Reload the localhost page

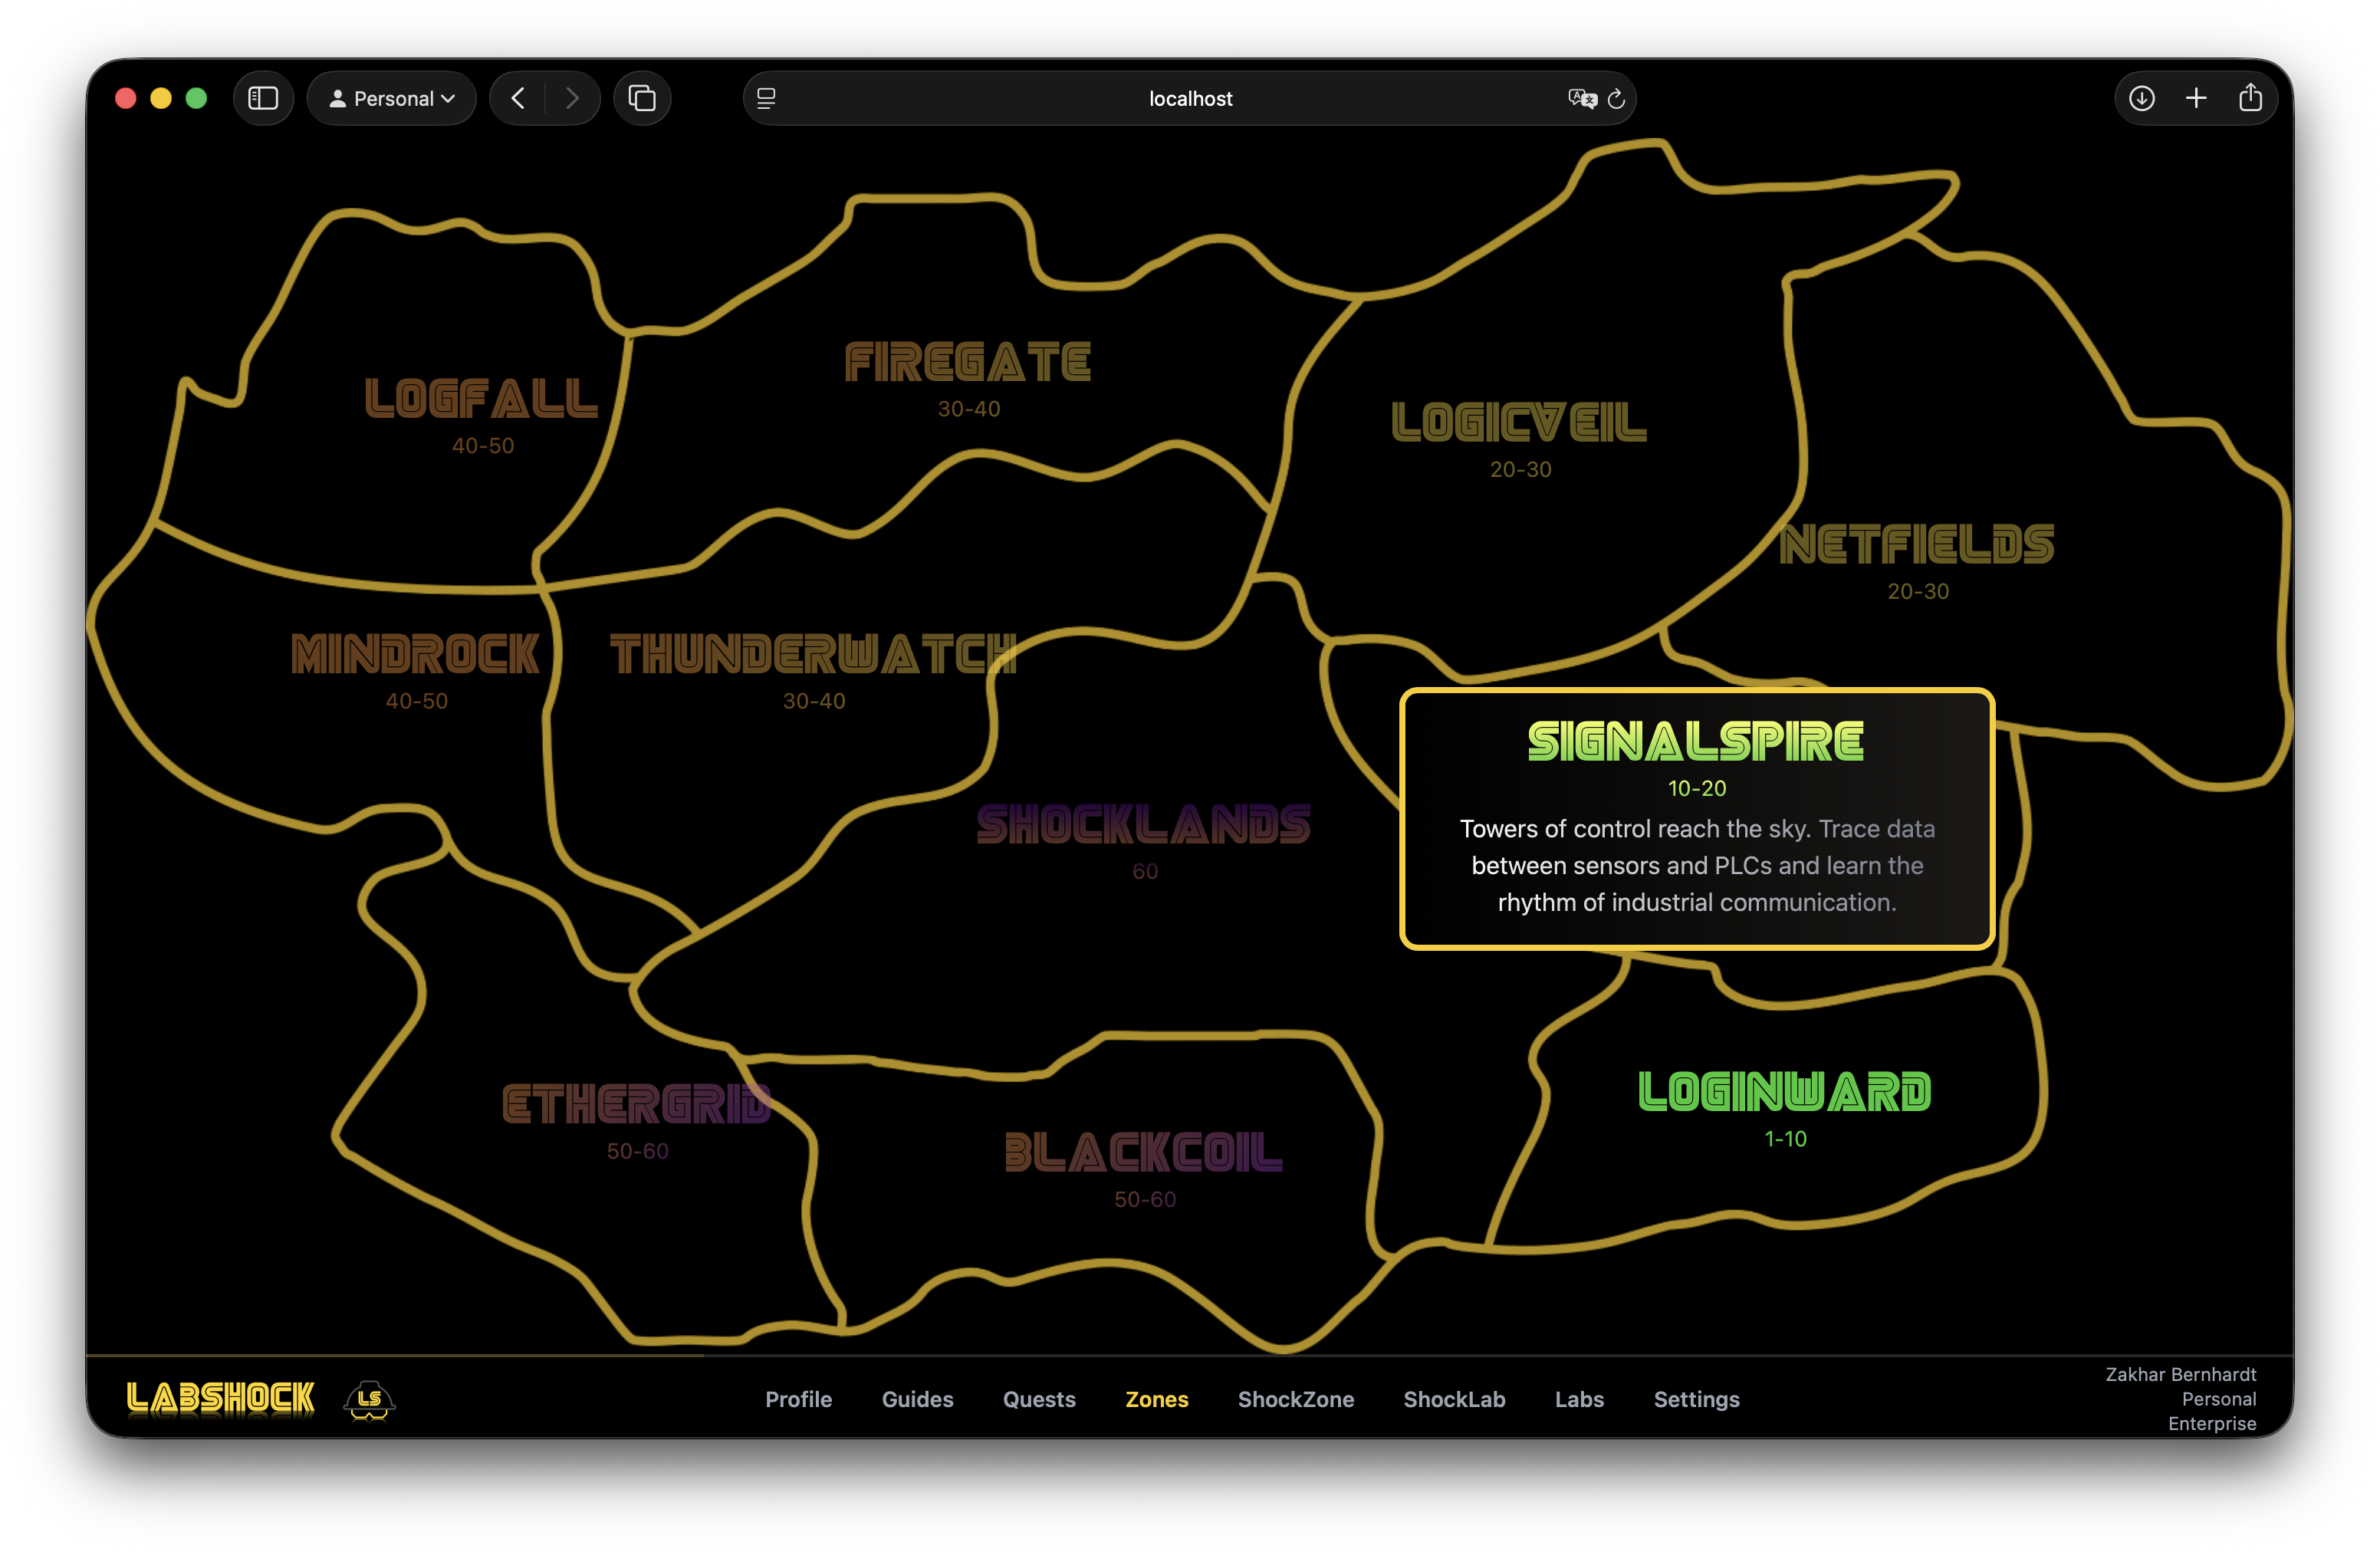coord(1616,98)
